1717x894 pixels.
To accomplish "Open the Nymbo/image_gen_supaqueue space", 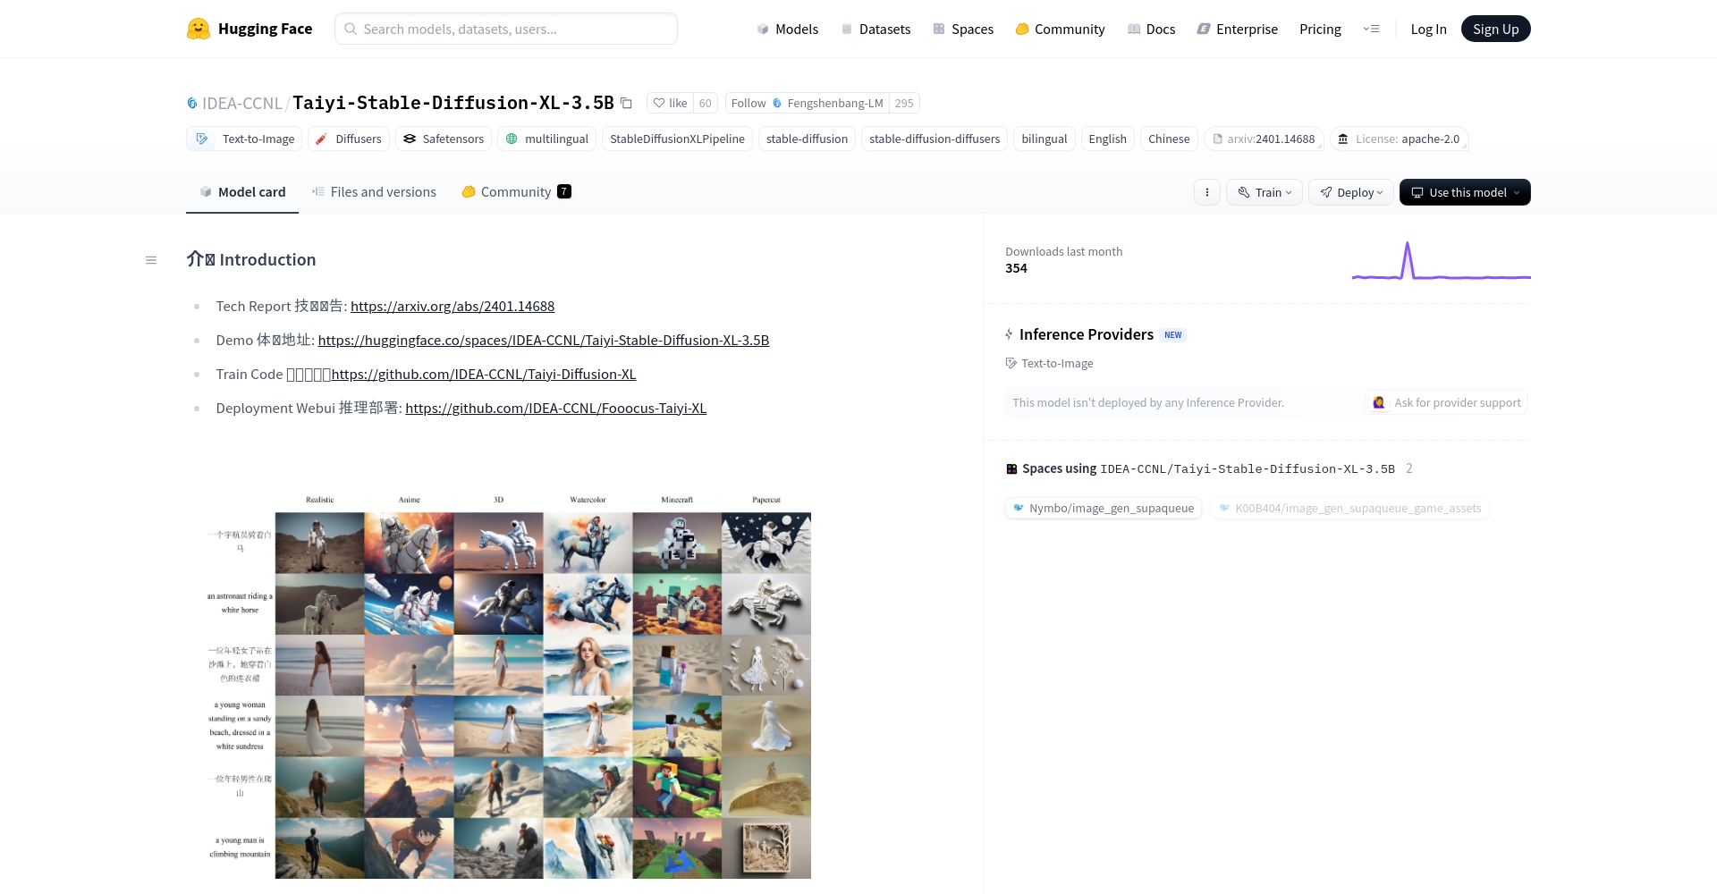I will pos(1104,508).
